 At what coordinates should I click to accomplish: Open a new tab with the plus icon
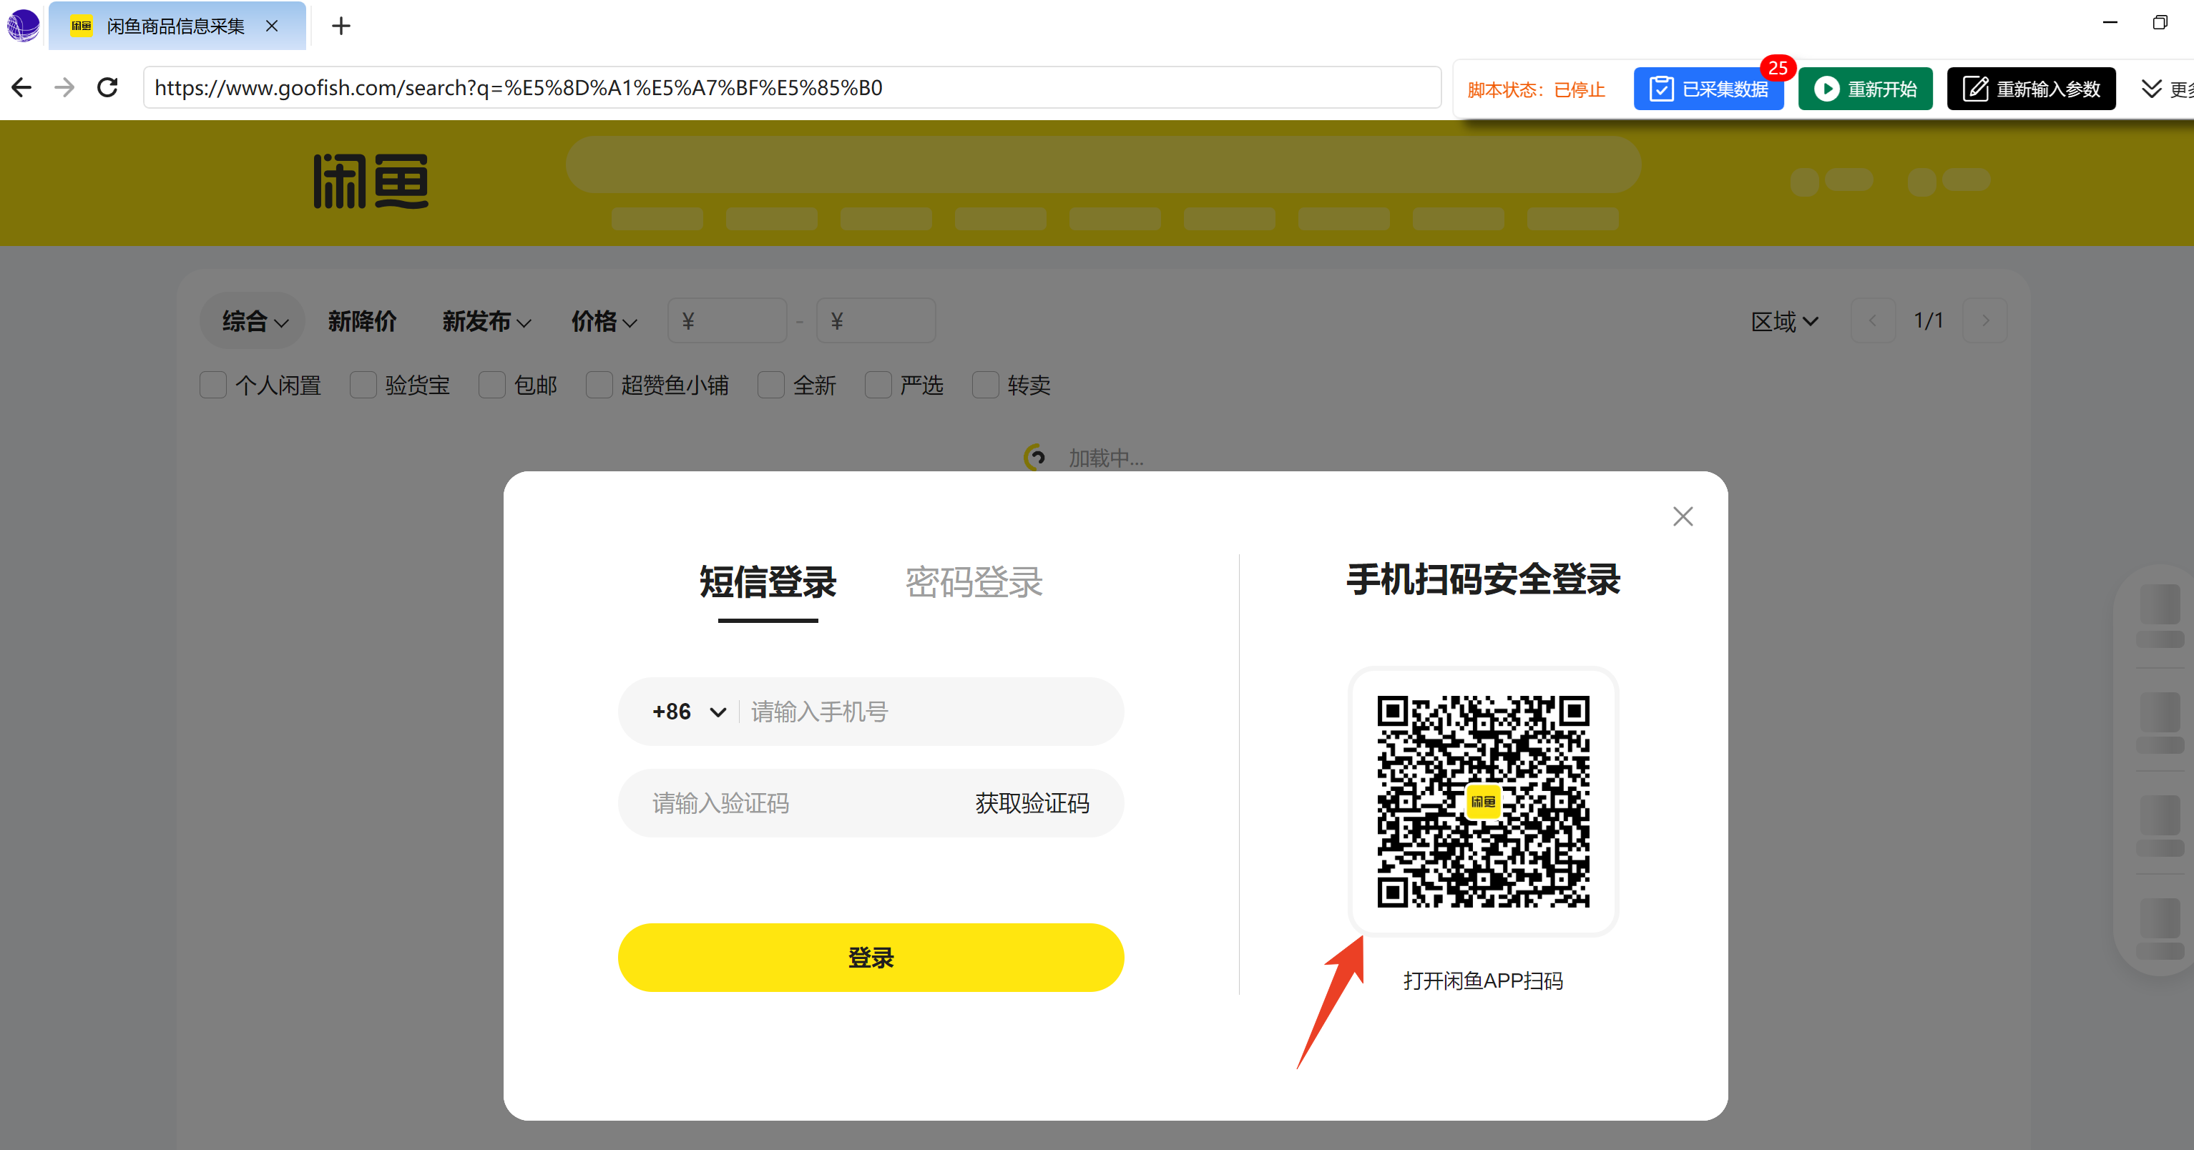point(341,26)
